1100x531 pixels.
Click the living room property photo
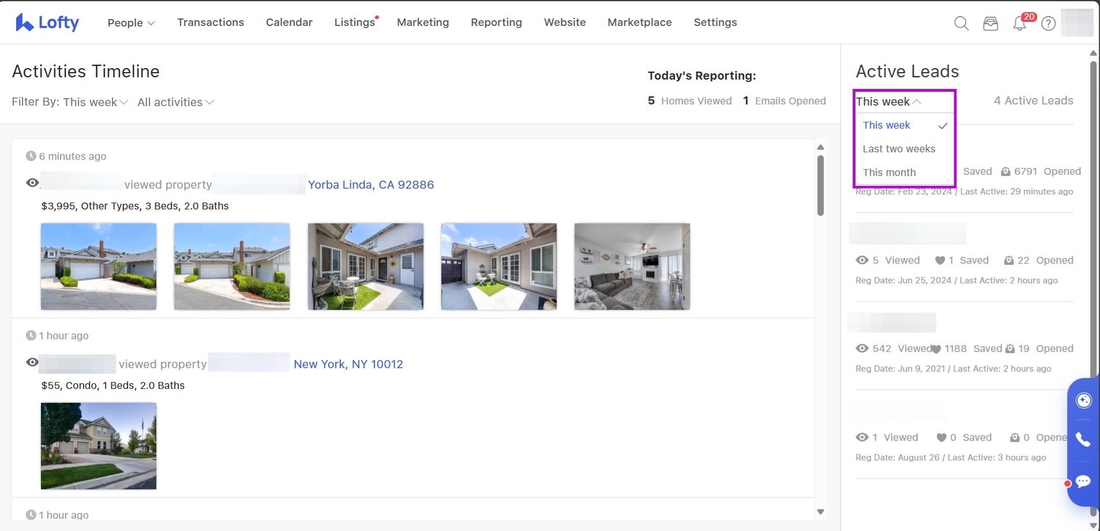point(632,267)
